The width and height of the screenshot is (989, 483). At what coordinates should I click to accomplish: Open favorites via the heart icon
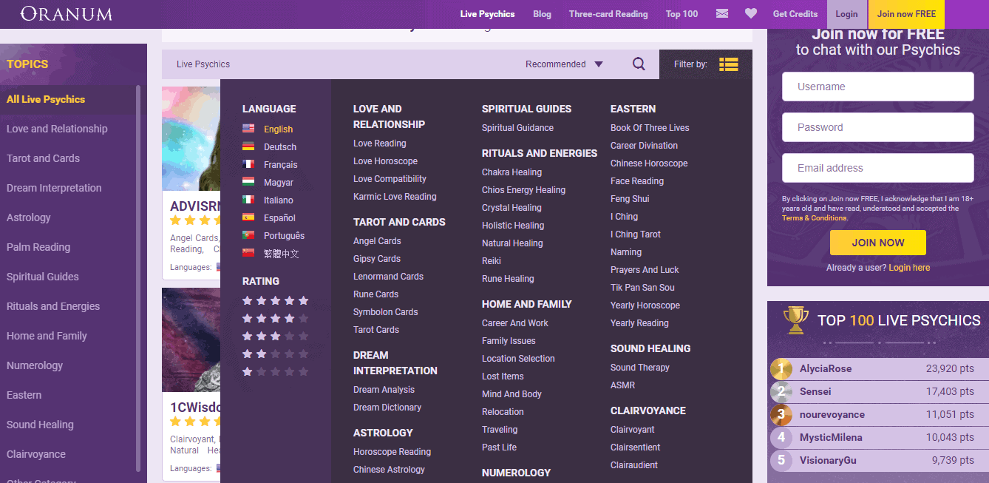(751, 14)
